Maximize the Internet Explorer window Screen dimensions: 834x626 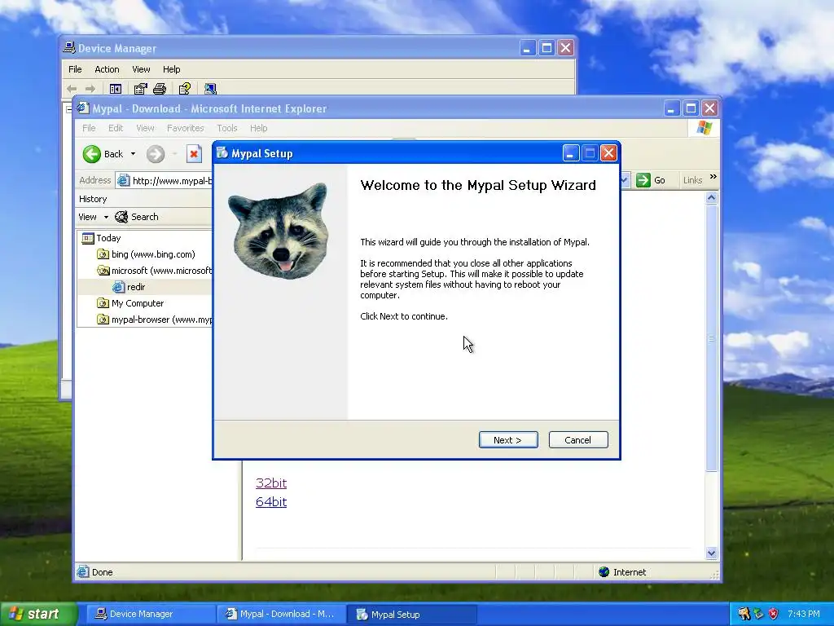tap(691, 108)
